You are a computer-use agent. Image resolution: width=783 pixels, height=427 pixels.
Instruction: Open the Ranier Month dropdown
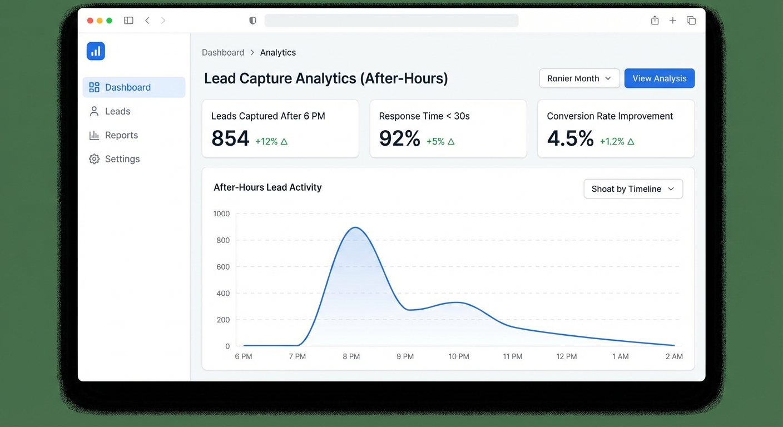point(579,78)
